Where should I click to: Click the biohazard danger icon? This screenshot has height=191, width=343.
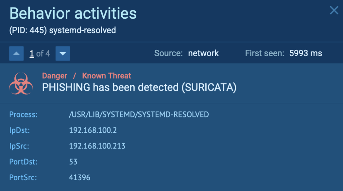tap(21, 83)
